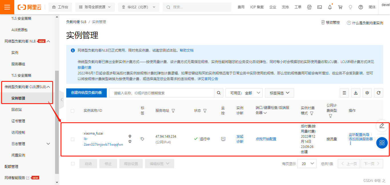Open 回收站 in the sidebar
The image size is (390, 185).
tap(17, 110)
